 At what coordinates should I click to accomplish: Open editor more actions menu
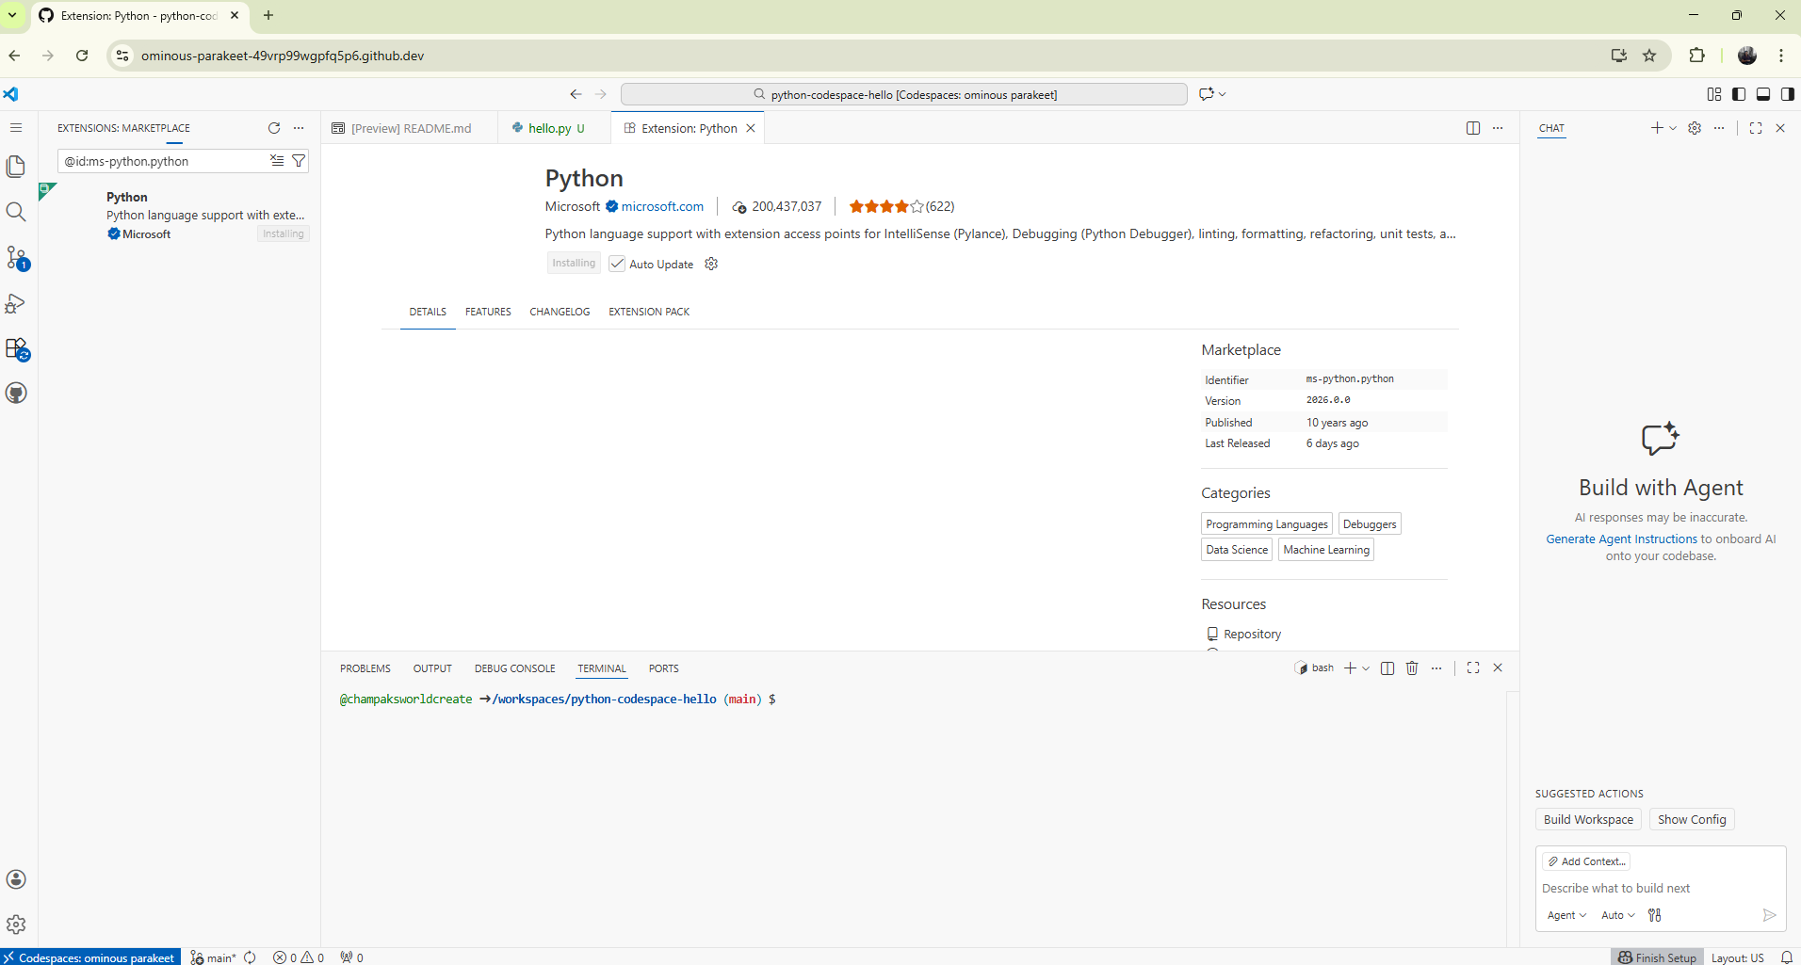pyautogui.click(x=1498, y=128)
